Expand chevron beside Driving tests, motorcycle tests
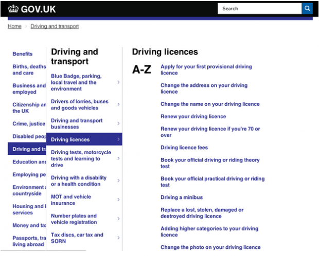The width and height of the screenshot is (319, 256). [x=118, y=158]
